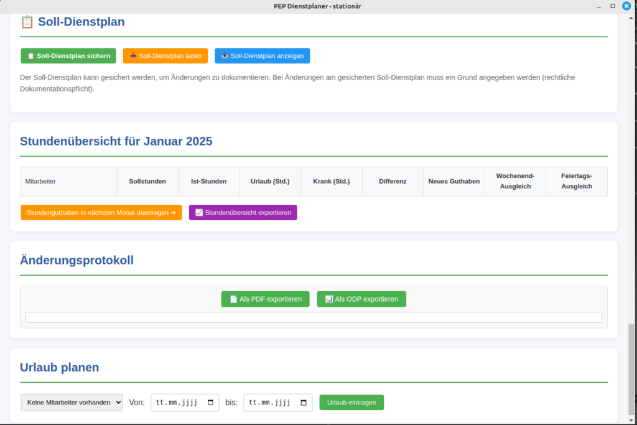Select the Neues Guthaben column header
The height and width of the screenshot is (425, 637).
pyautogui.click(x=454, y=182)
